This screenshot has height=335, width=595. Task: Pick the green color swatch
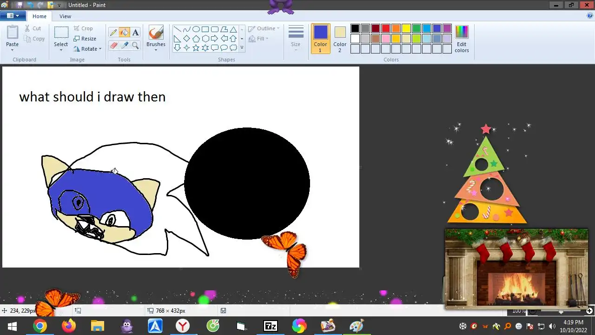416,28
